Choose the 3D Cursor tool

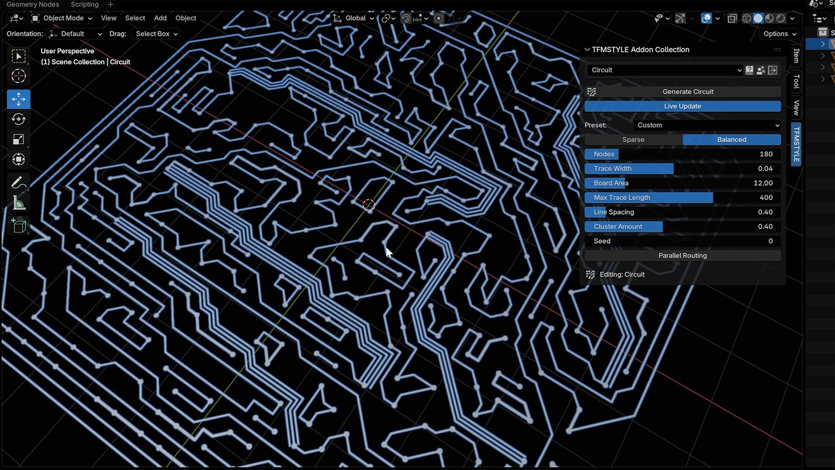click(18, 76)
